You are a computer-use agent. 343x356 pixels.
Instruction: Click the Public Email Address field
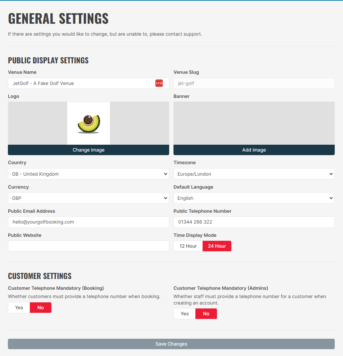point(88,222)
